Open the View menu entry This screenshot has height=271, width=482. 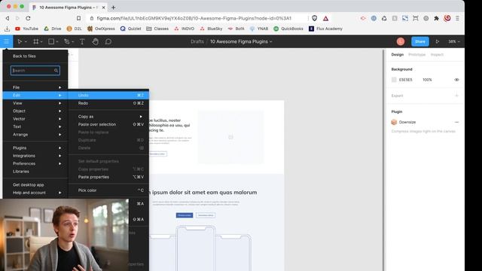click(35, 103)
